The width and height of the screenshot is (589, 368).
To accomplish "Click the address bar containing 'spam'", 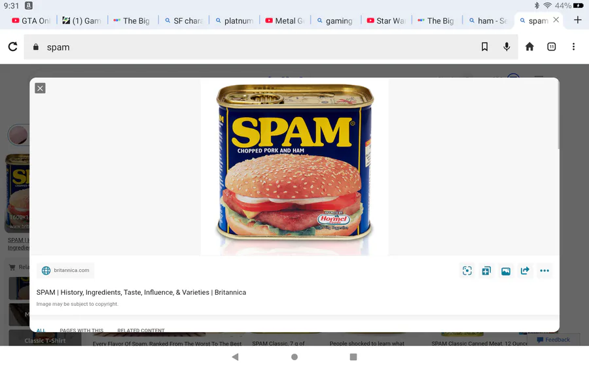I will coord(270,47).
